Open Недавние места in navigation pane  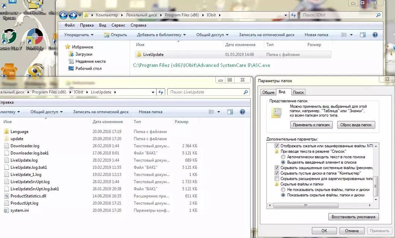point(87,61)
